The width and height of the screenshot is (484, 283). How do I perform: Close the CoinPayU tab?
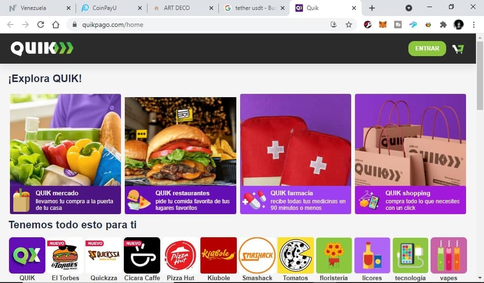pyautogui.click(x=140, y=8)
